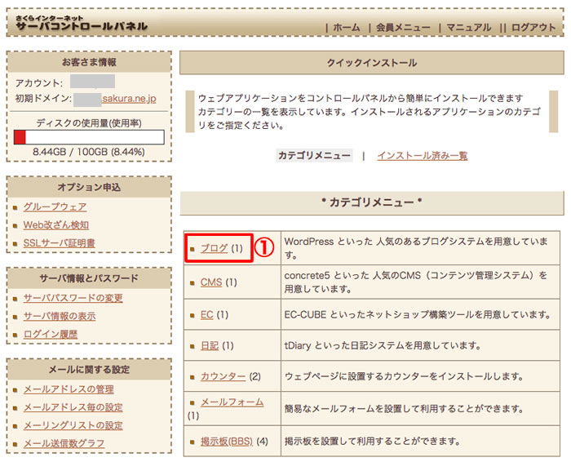The width and height of the screenshot is (571, 462).
Task: Open Web改ざん検知 option link
Action: pos(56,225)
